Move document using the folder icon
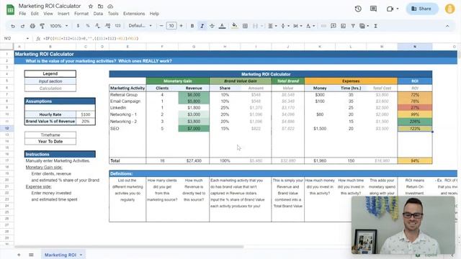This screenshot has width=461, height=259. [x=100, y=6]
